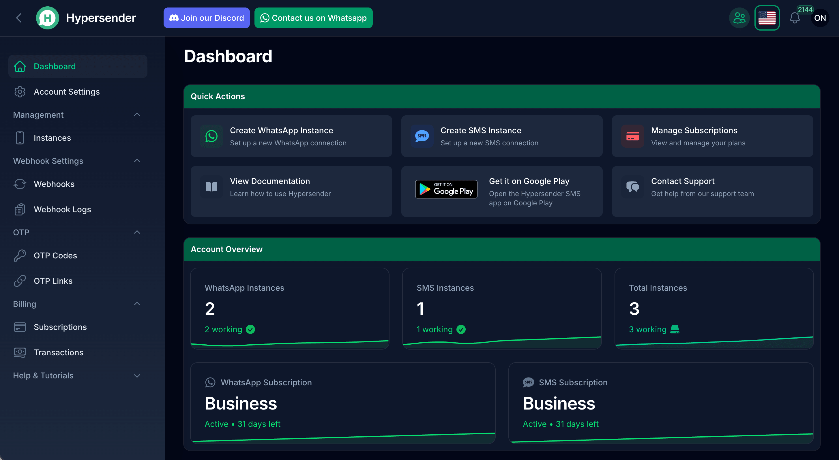Viewport: 839px width, 460px height.
Task: Click the Hypersender logo icon
Action: coord(48,18)
